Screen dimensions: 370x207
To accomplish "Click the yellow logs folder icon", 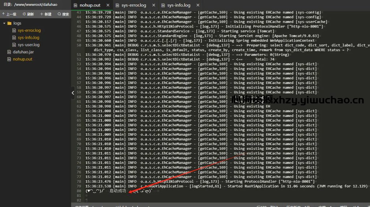I will 9,23.
